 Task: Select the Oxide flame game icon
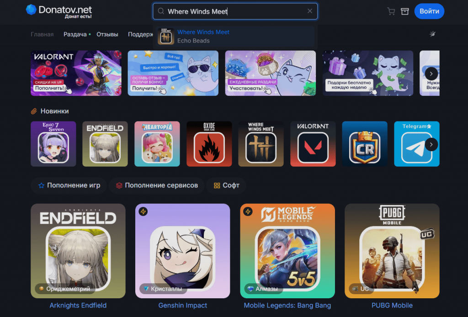[x=209, y=144]
